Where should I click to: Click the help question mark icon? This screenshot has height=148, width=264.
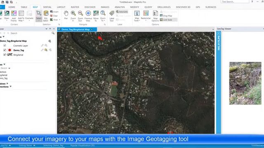point(252,2)
